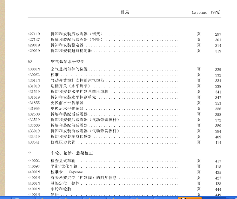This screenshot has height=199, width=237.
Task: Click code '440093'
Action: 34,166
